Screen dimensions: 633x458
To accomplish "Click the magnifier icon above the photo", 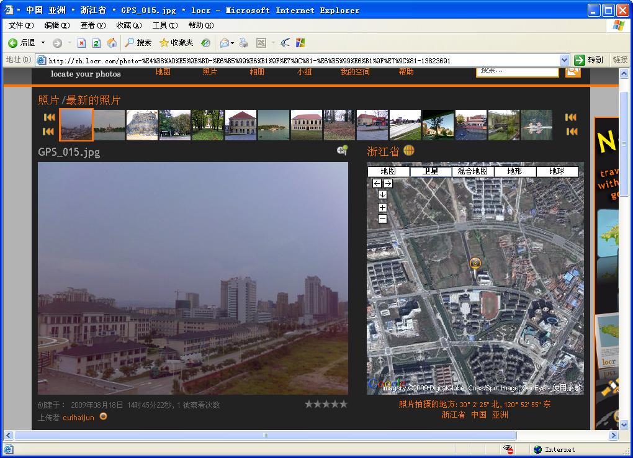I will (x=342, y=151).
